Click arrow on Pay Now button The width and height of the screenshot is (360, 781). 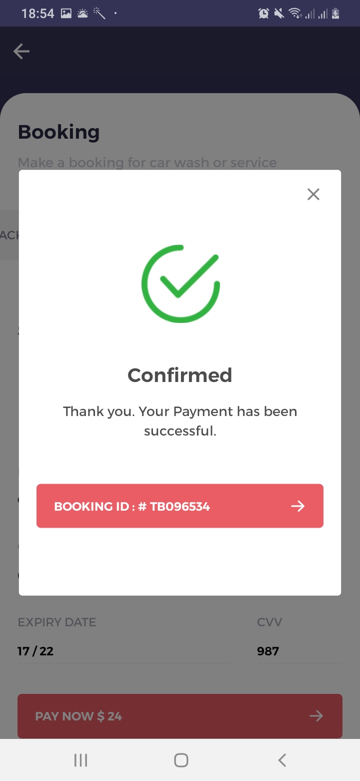tap(316, 716)
